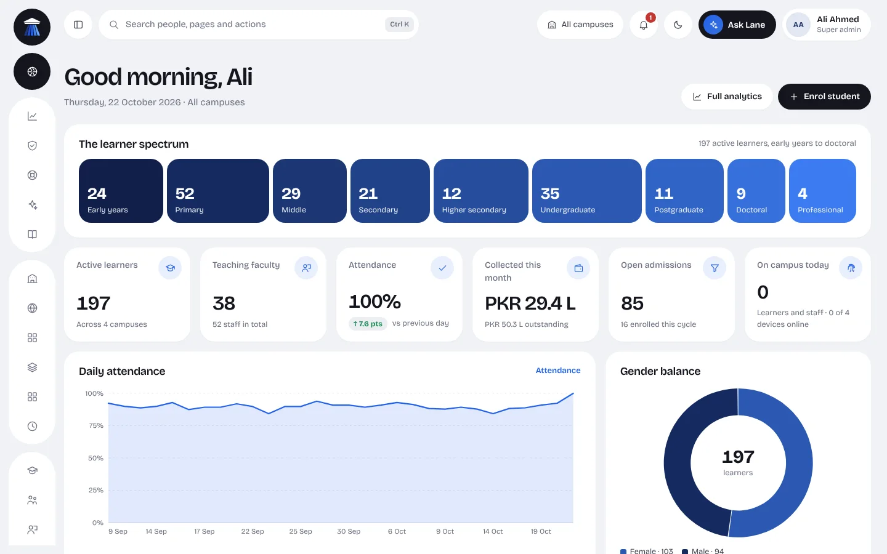Viewport: 887px width, 554px height.
Task: Open the globe icon in the sidebar
Action: coord(32,308)
